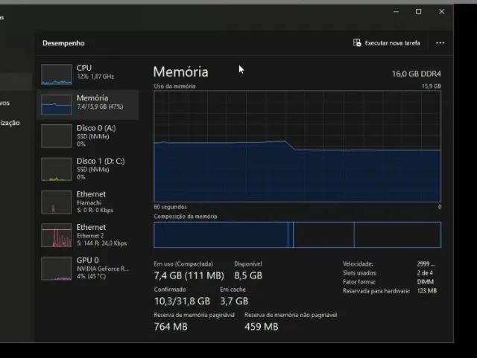The width and height of the screenshot is (477, 358).
Task: Open the three-dots more options menu
Action: click(x=440, y=43)
